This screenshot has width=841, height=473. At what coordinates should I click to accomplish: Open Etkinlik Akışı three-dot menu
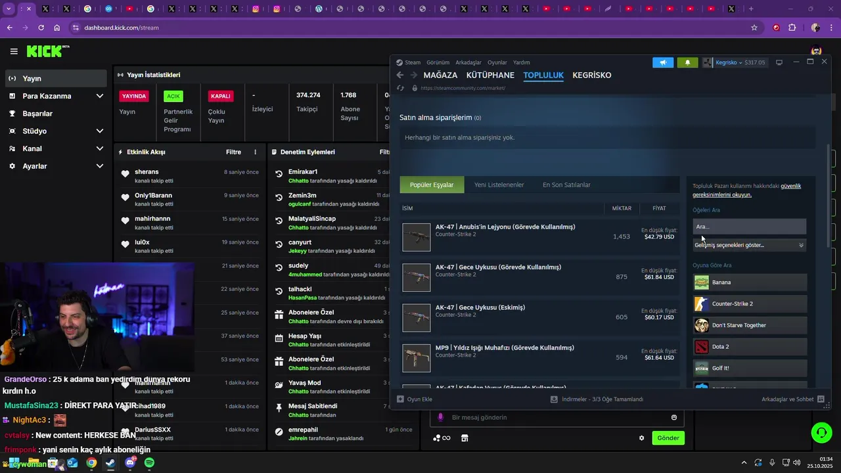pyautogui.click(x=256, y=152)
